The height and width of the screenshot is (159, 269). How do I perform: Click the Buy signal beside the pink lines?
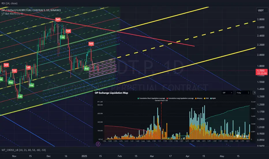87,69
